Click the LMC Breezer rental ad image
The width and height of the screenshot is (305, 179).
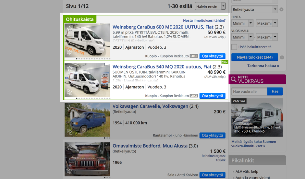(257, 117)
